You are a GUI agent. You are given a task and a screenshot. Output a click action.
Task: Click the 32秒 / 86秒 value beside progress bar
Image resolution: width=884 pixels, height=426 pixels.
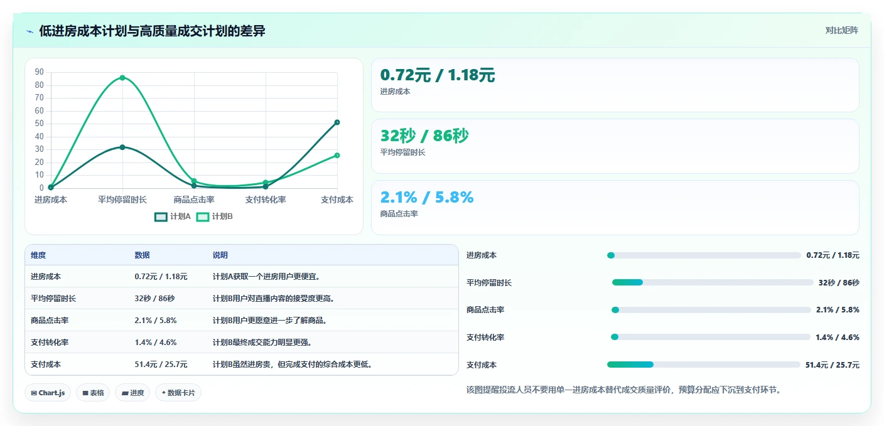(x=839, y=282)
